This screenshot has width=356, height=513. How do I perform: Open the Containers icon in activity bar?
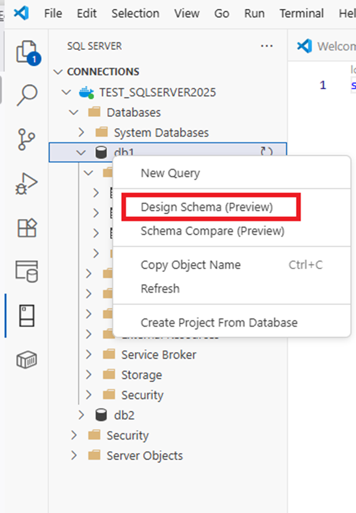[x=26, y=360]
